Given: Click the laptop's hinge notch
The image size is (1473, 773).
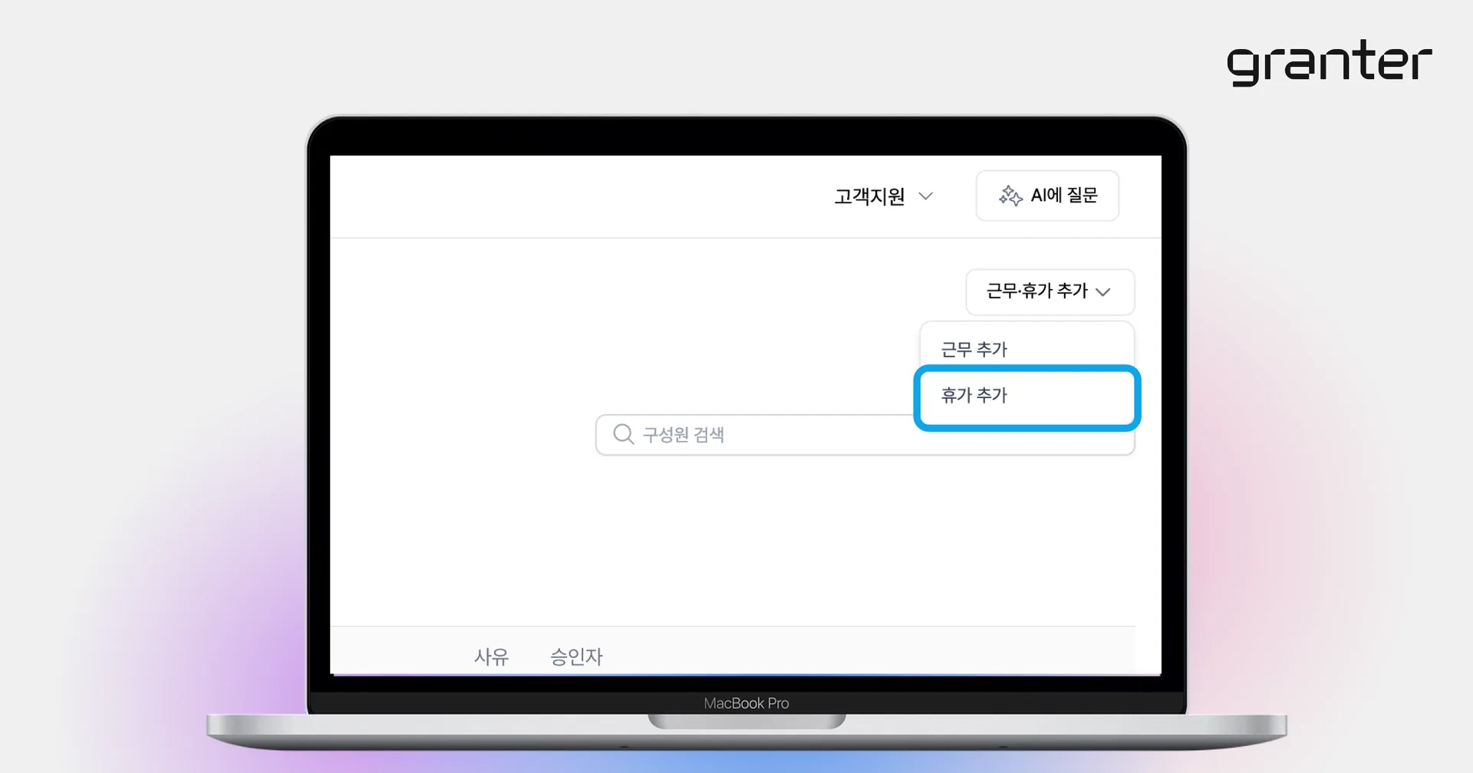Looking at the screenshot, I should coord(746,722).
